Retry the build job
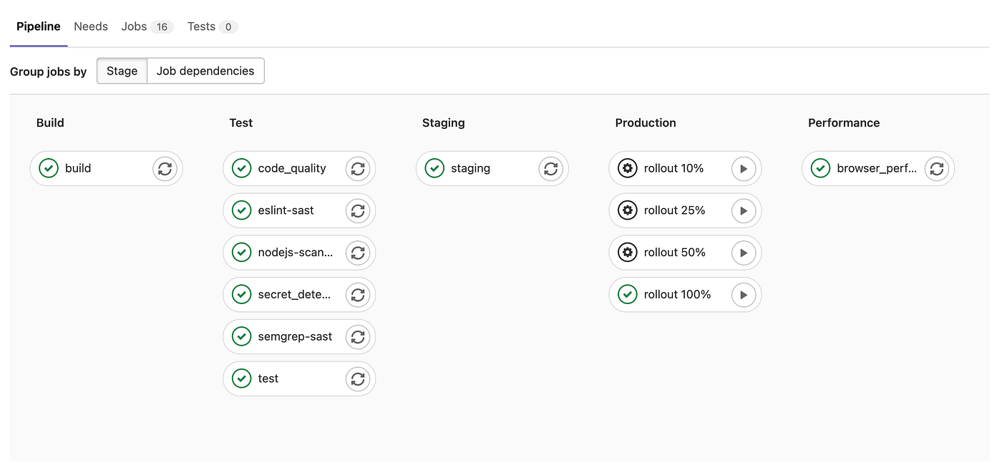The height and width of the screenshot is (473, 1002). click(x=165, y=168)
